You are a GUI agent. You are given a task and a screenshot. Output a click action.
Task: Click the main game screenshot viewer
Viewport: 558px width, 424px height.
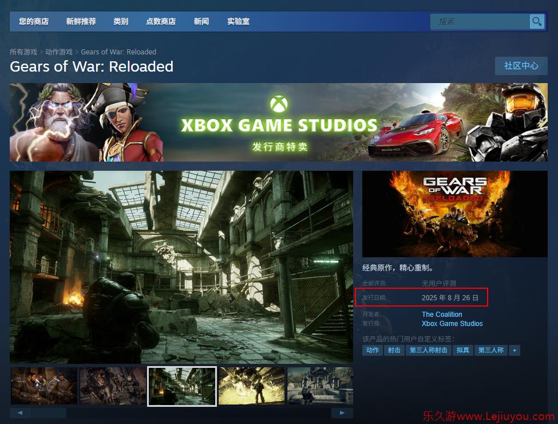(x=181, y=267)
